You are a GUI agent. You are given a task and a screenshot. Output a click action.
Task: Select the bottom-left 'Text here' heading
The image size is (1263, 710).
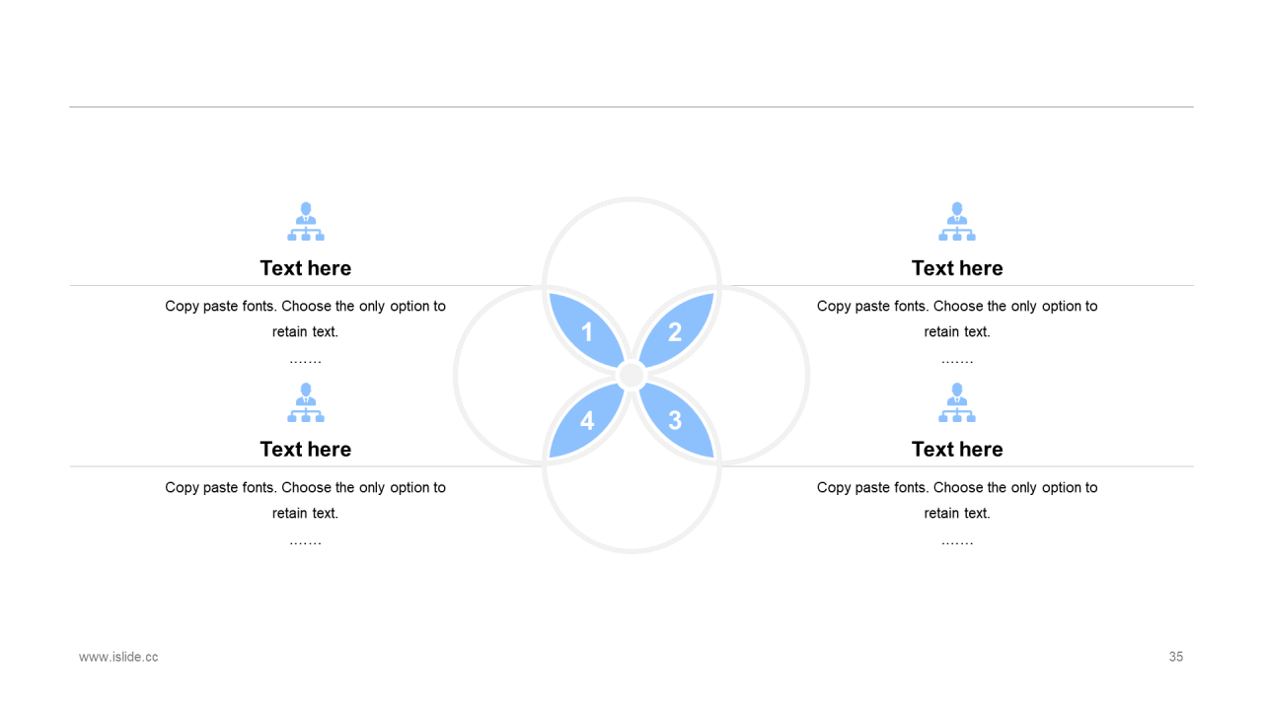[x=306, y=449]
